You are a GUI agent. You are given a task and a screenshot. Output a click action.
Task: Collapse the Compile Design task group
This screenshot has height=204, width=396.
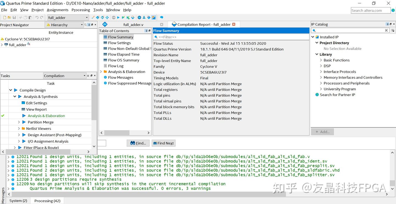10,90
